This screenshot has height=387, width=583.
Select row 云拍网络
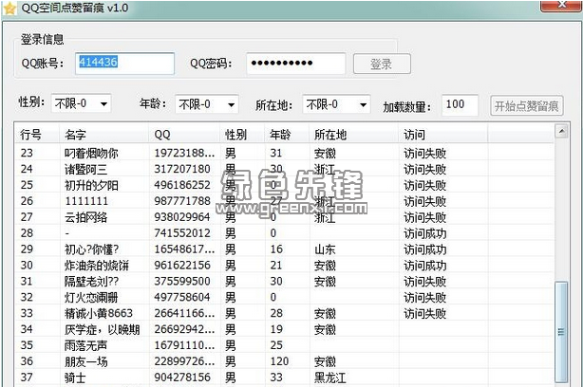click(285, 217)
